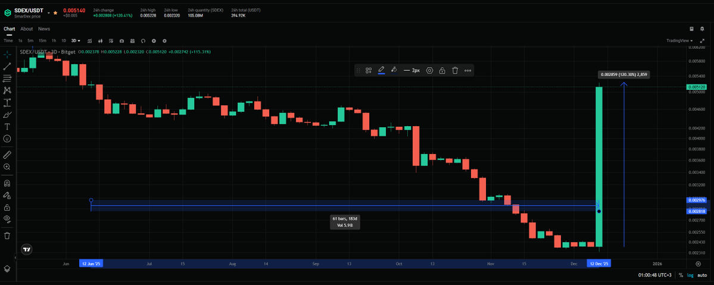Viewport: 714px width, 285px height.
Task: Change candlestick chart type
Action: coord(100,40)
